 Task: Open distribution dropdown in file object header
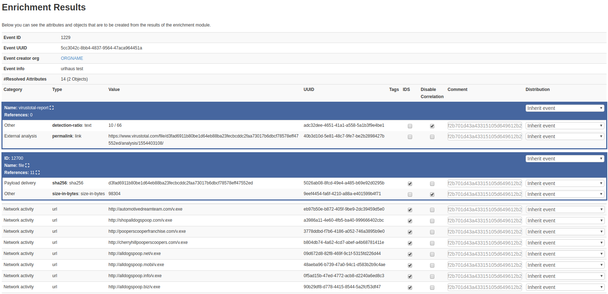[565, 159]
